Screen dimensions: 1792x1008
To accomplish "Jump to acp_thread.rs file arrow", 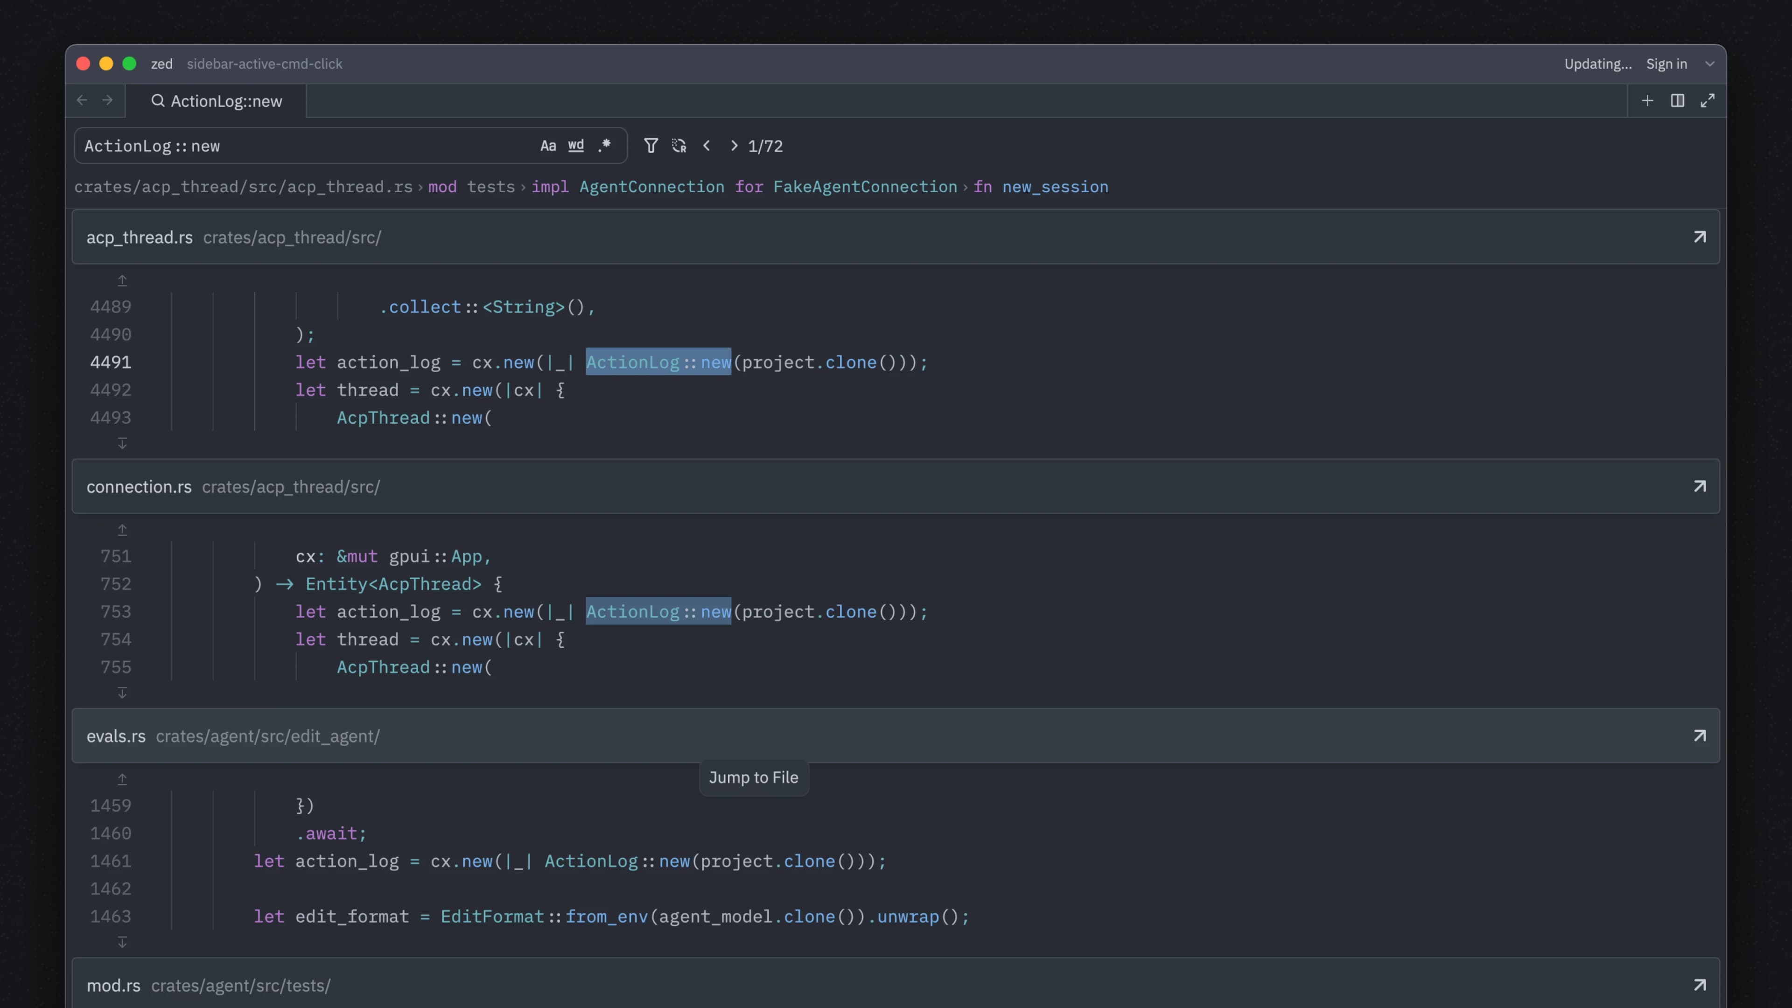I will (1700, 237).
